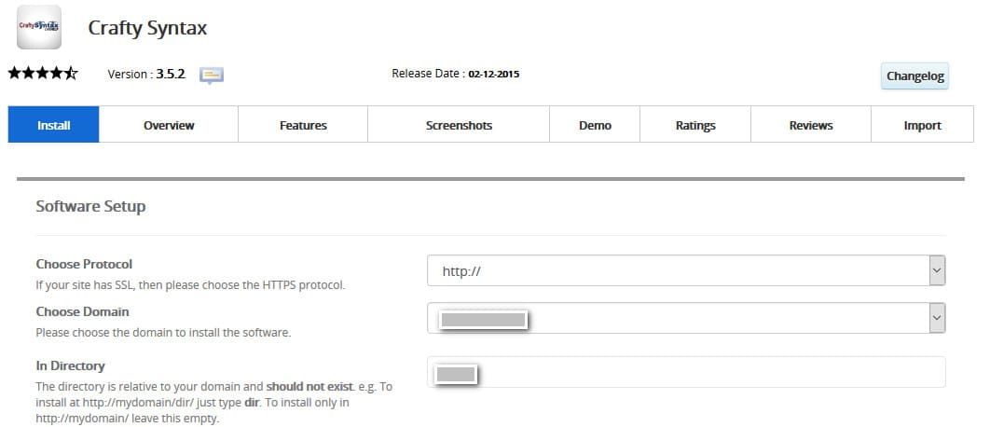Open the Ratings tab

pyautogui.click(x=695, y=125)
